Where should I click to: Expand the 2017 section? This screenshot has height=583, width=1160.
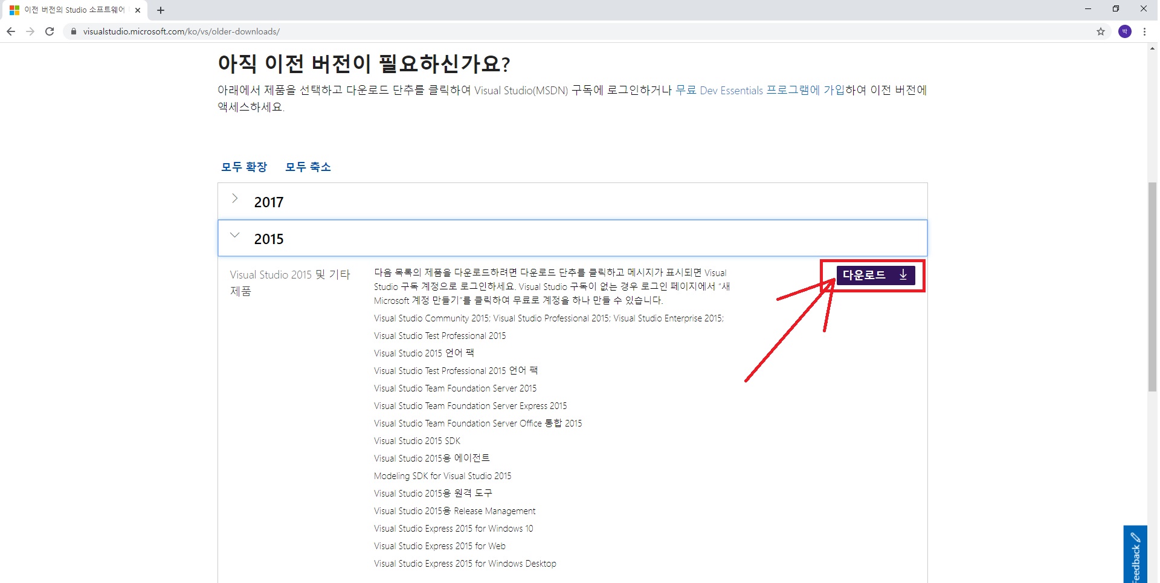click(573, 202)
